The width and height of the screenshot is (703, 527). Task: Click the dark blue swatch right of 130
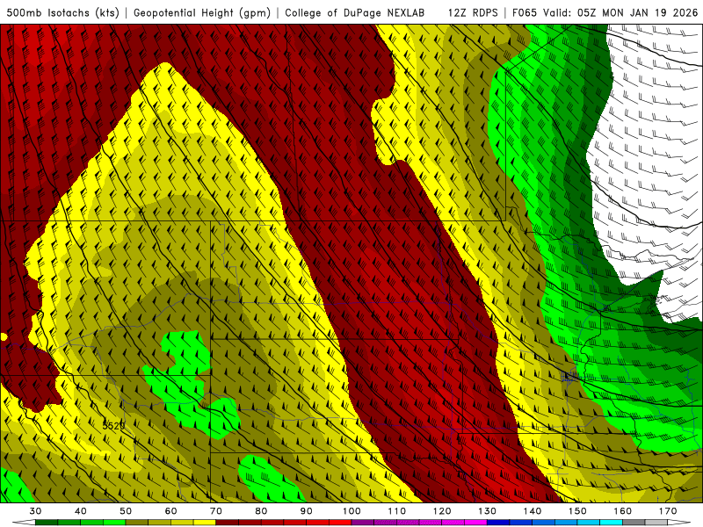498,523
